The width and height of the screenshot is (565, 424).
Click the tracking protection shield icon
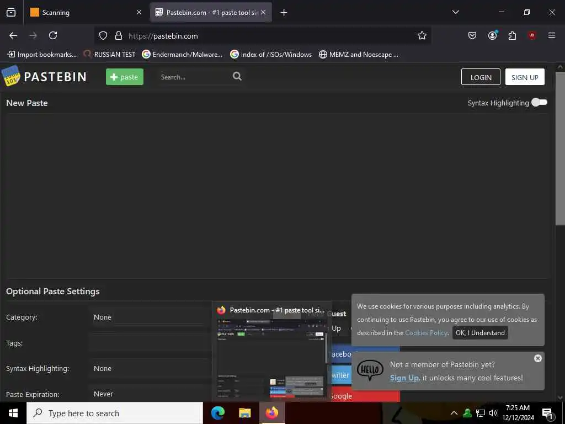pyautogui.click(x=103, y=36)
